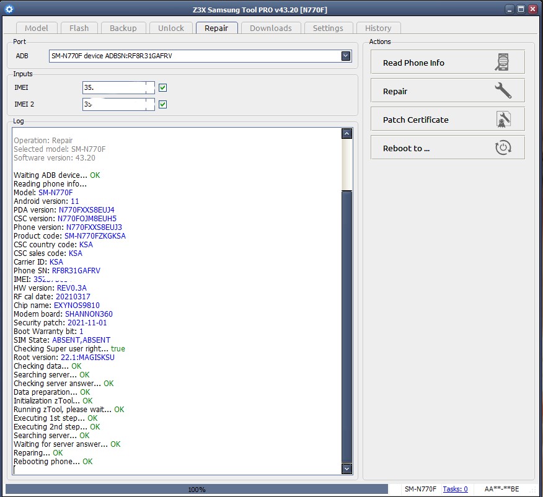Click the Read Phone Info button
The width and height of the screenshot is (543, 497).
[448, 63]
